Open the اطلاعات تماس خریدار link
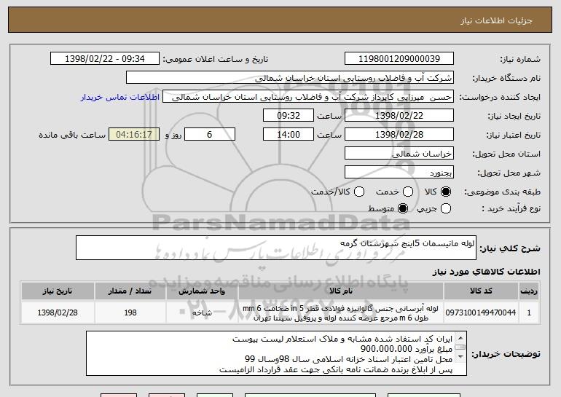This screenshot has width=561, height=397. pos(120,97)
